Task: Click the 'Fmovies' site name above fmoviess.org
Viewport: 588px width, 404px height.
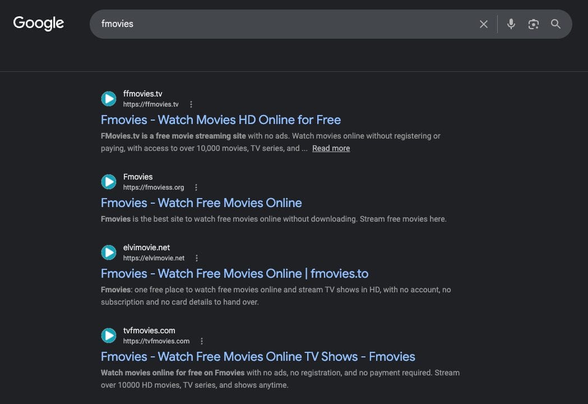Action: coord(138,177)
